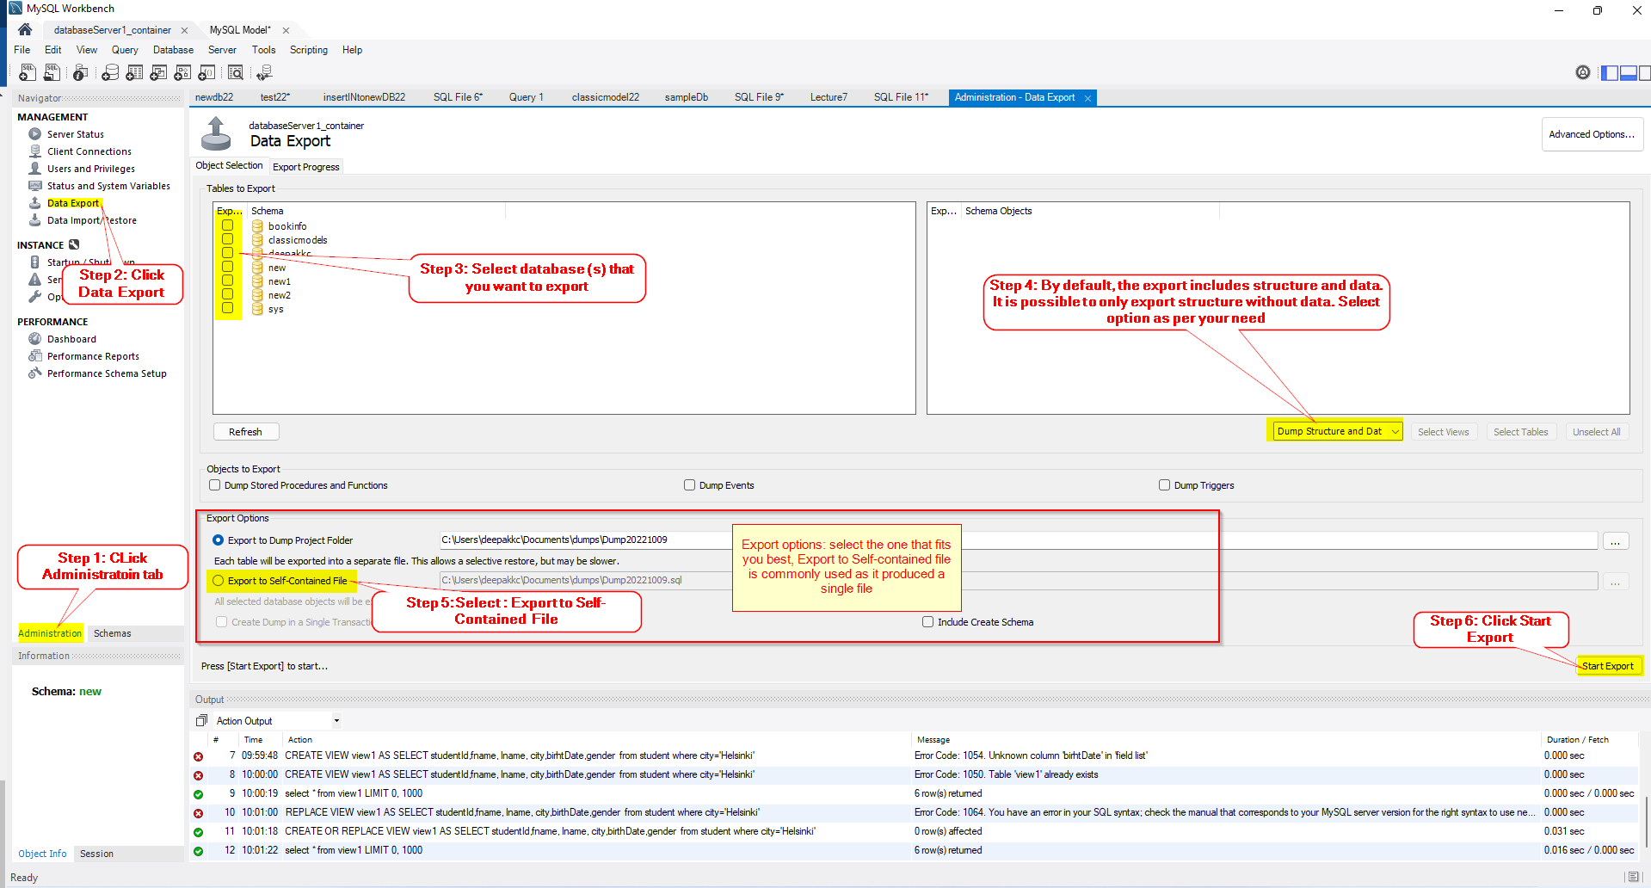Click the Refresh button
Screen dimensions: 1651x888
pos(246,432)
